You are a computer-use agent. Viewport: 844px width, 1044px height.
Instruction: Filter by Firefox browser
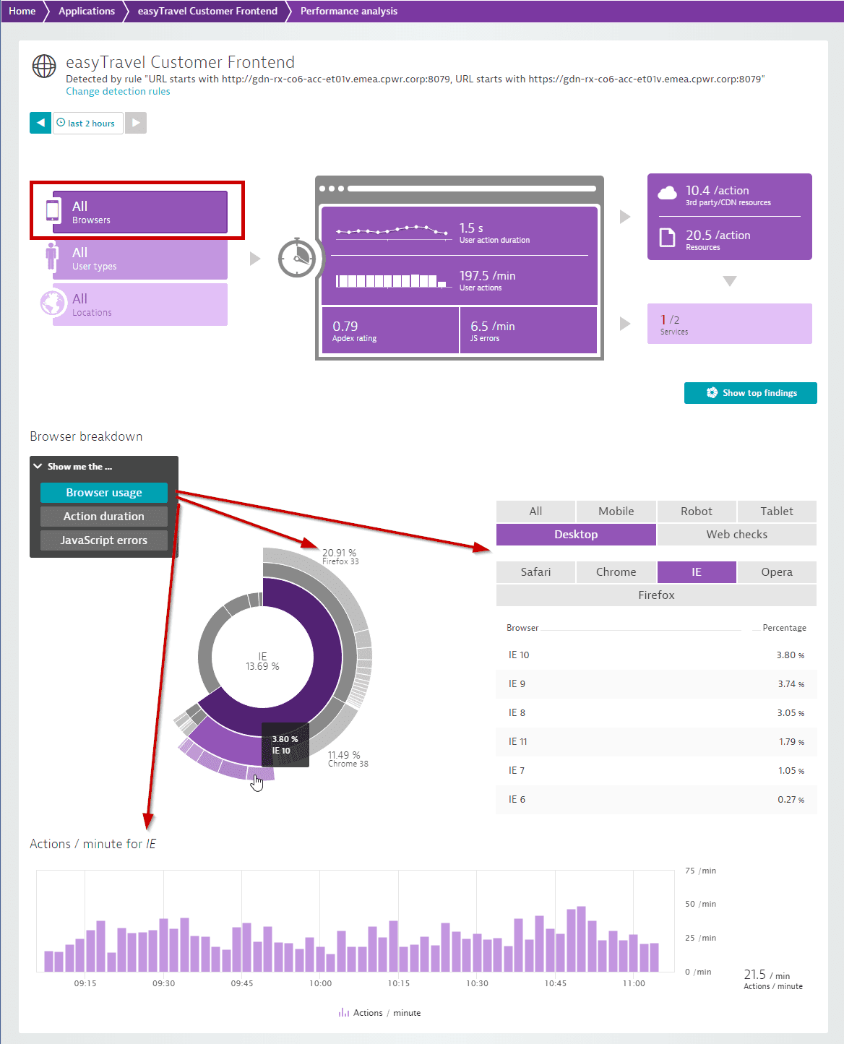(x=656, y=595)
